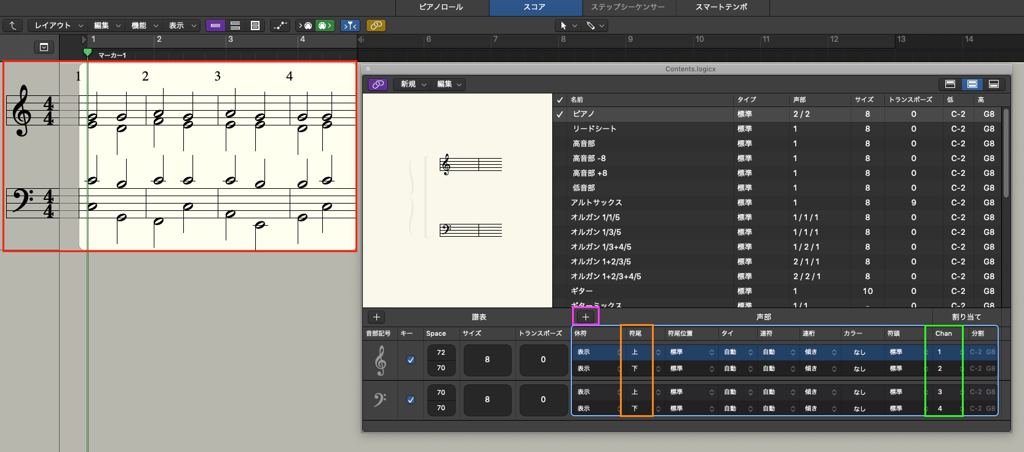The image size is (1024, 452).
Task: Uncheck the key checkbox for treble staff
Action: point(411,360)
